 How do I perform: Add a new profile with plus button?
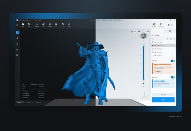46,102
